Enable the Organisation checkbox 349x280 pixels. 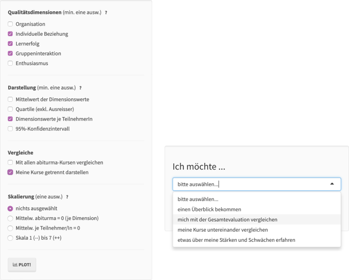pyautogui.click(x=10, y=24)
